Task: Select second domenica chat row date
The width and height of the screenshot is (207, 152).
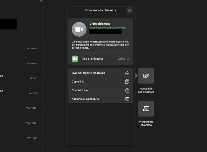Action: [32, 63]
